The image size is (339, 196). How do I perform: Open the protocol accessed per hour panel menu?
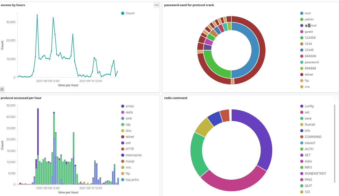click(156, 98)
